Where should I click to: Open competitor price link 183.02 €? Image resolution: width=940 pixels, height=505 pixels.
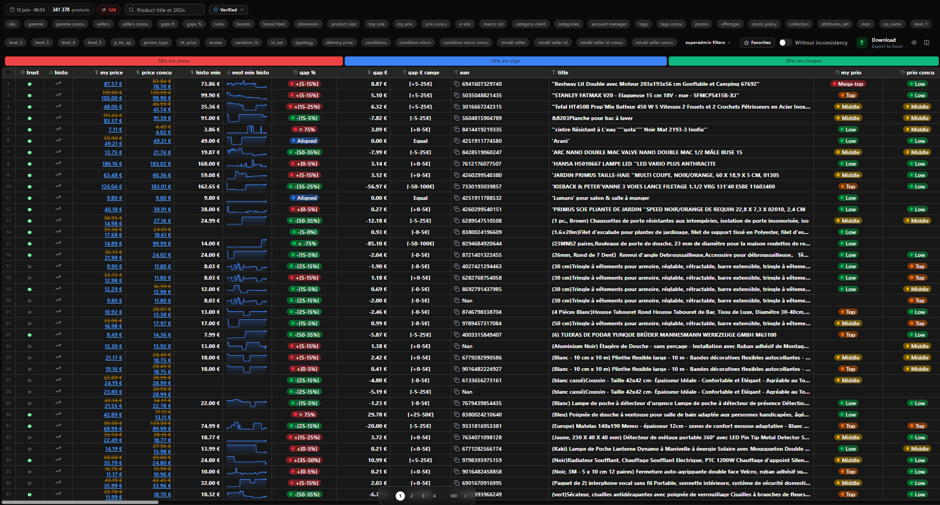161,164
